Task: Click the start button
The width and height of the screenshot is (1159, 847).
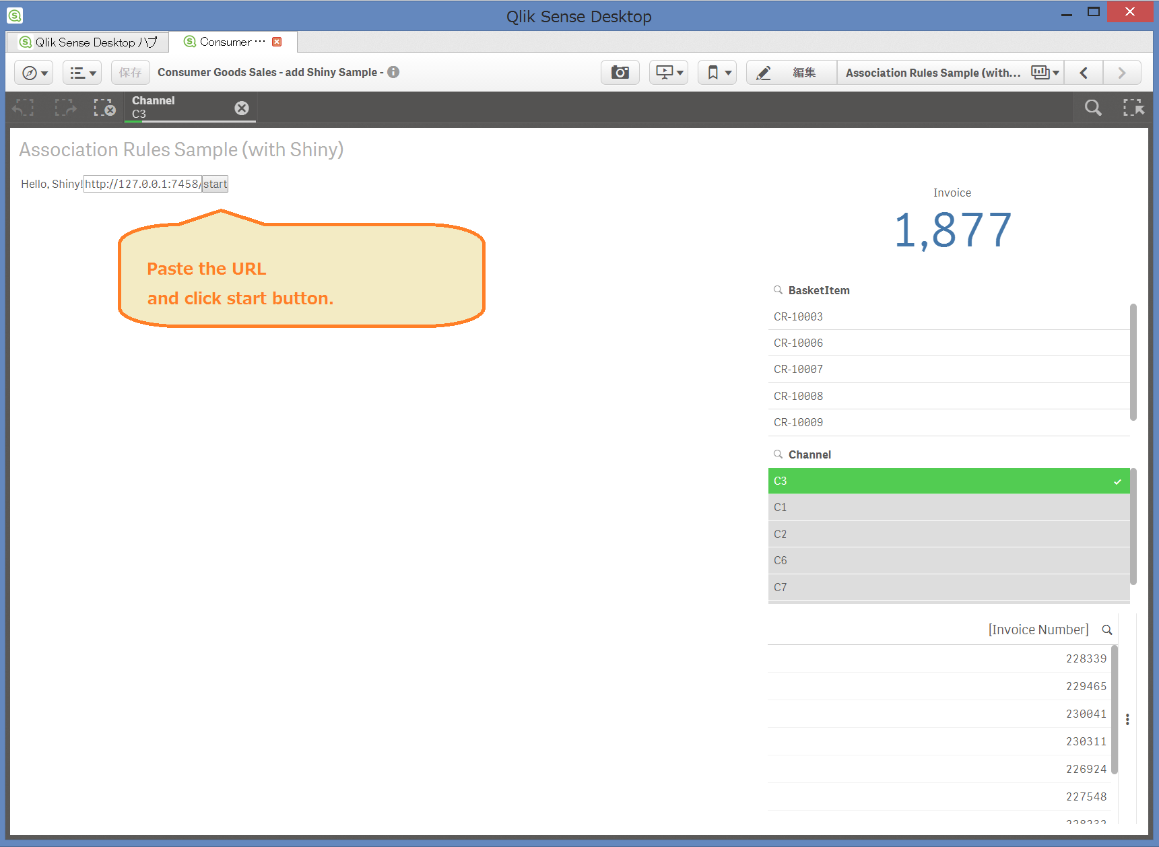Action: (x=216, y=184)
